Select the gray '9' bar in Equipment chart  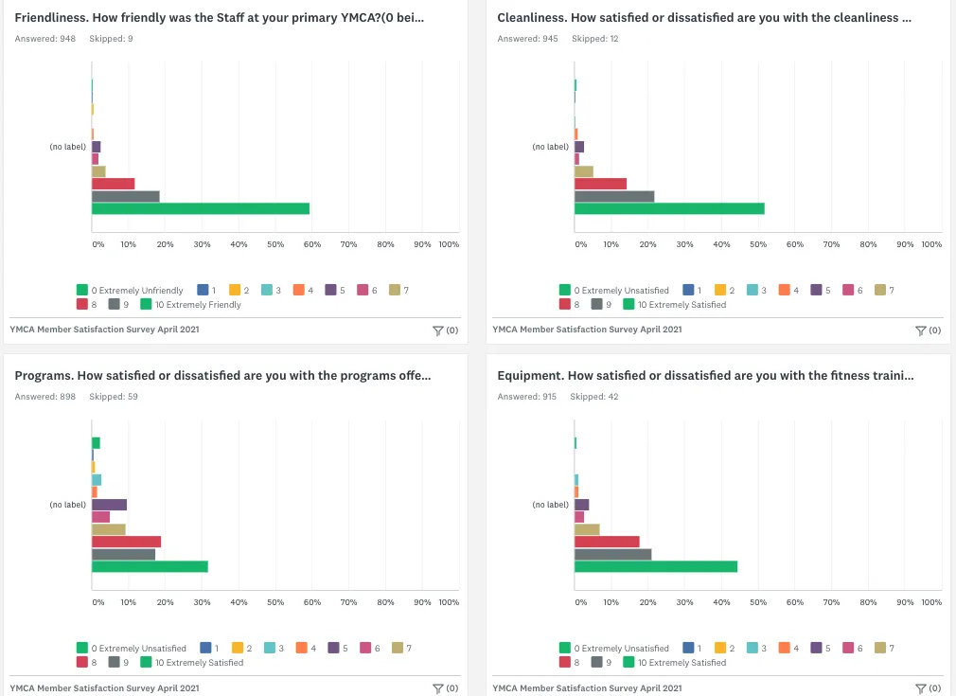click(x=615, y=553)
